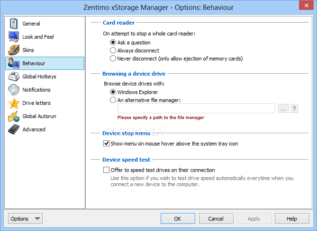The image size is (317, 231).
Task: Click the file manager path input field
Action: (196, 109)
